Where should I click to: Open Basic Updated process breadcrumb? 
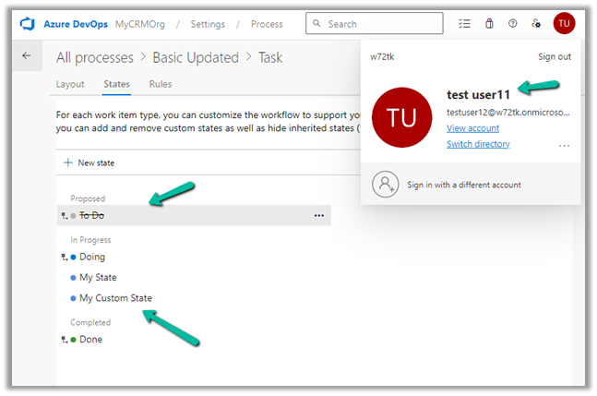[196, 58]
